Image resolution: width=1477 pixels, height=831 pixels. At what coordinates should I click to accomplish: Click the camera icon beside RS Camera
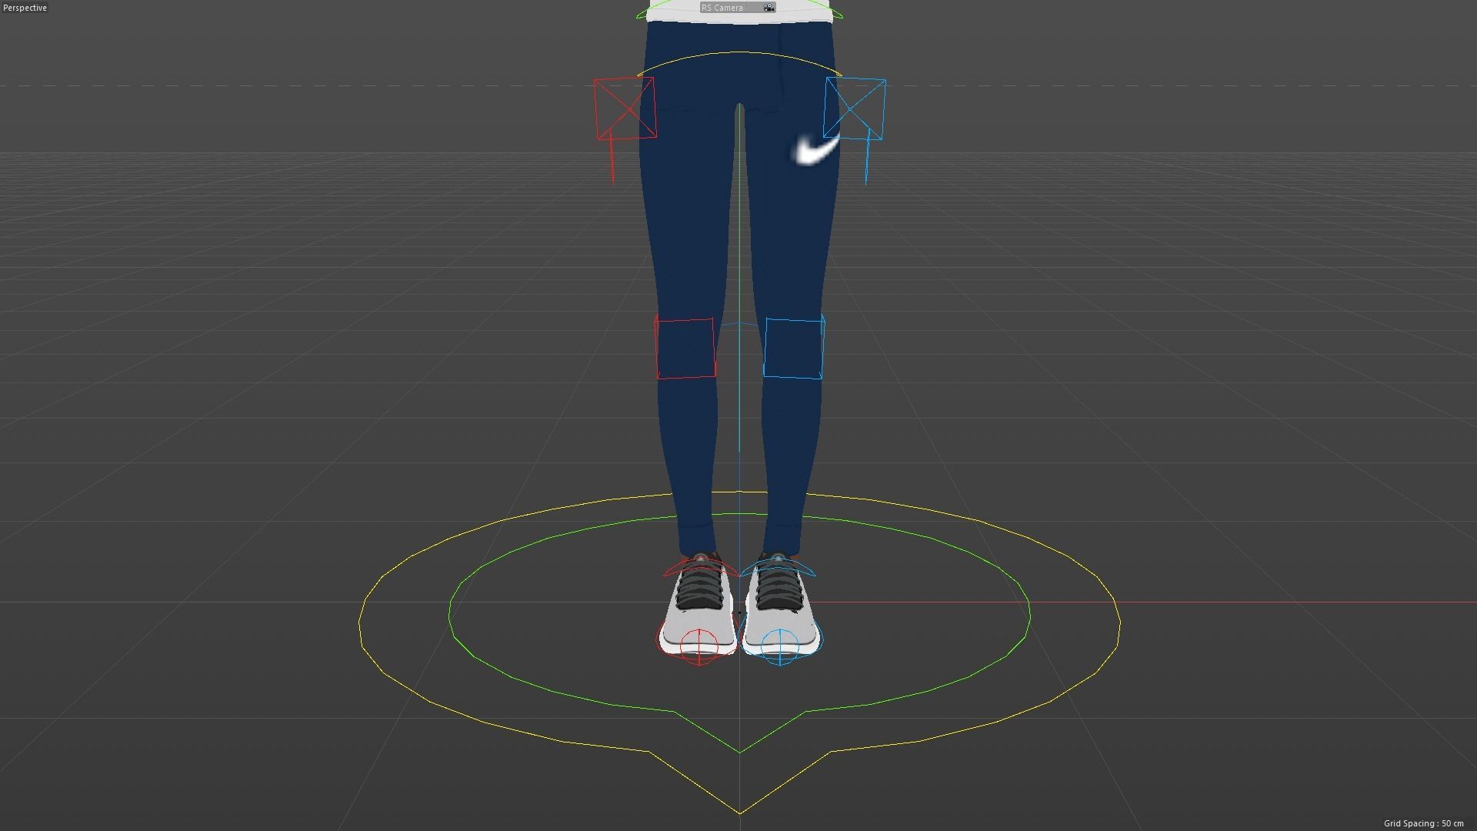(769, 8)
